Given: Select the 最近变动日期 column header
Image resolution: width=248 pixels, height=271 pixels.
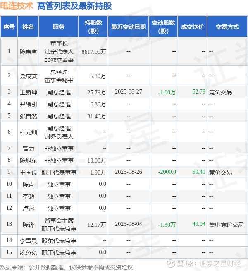Looking at the screenshot, I should [128, 26].
